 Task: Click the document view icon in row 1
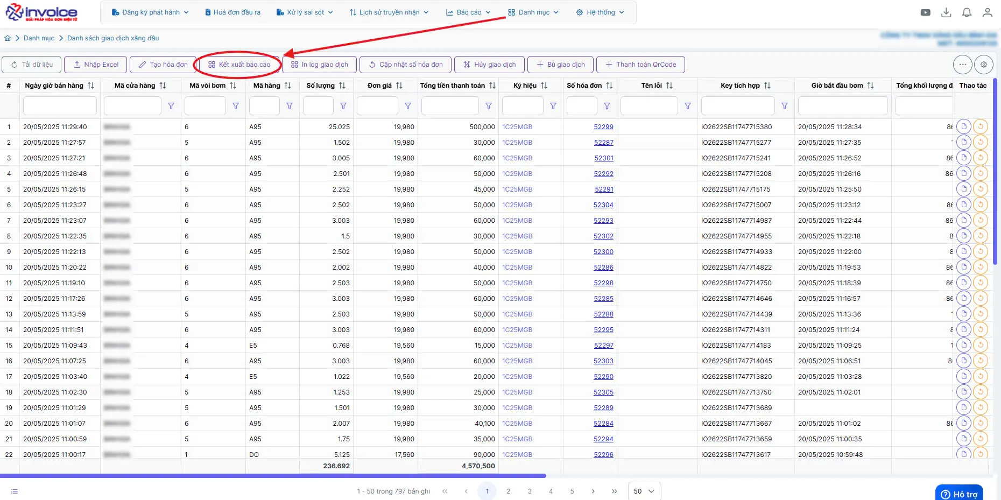click(963, 126)
